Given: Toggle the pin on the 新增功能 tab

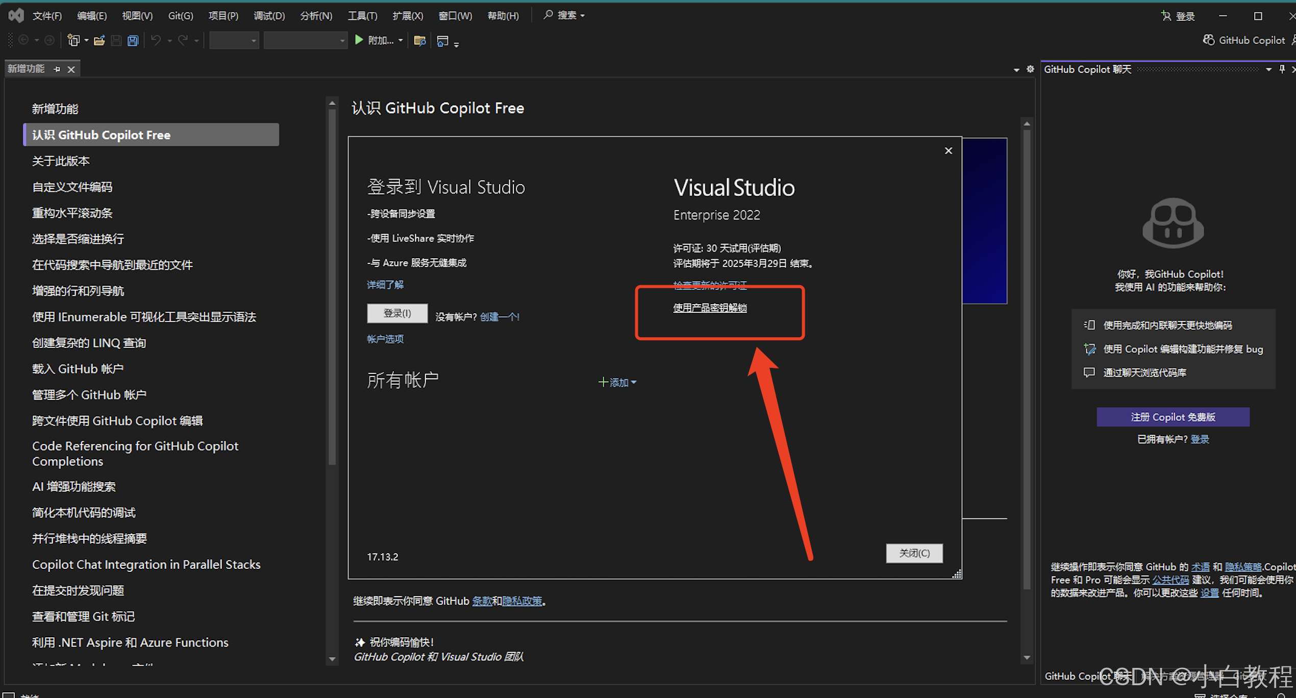Looking at the screenshot, I should tap(57, 69).
